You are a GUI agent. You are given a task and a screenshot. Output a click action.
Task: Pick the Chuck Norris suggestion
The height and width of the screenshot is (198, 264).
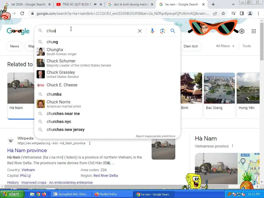pyautogui.click(x=107, y=104)
